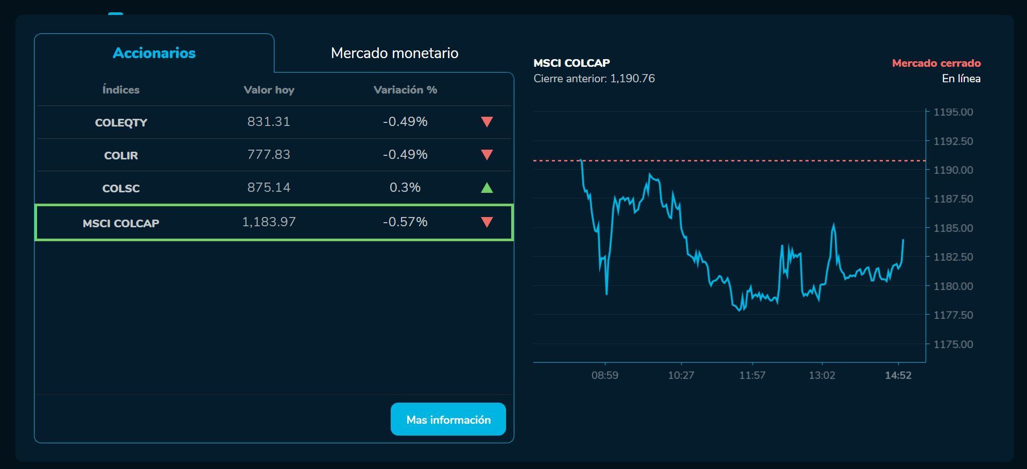Click the En línea status label
The image size is (1027, 469).
pyautogui.click(x=962, y=78)
